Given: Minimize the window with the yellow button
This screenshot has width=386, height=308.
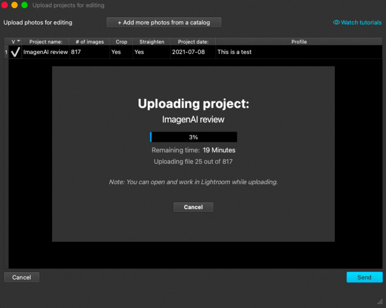Looking at the screenshot, I should click(x=14, y=5).
